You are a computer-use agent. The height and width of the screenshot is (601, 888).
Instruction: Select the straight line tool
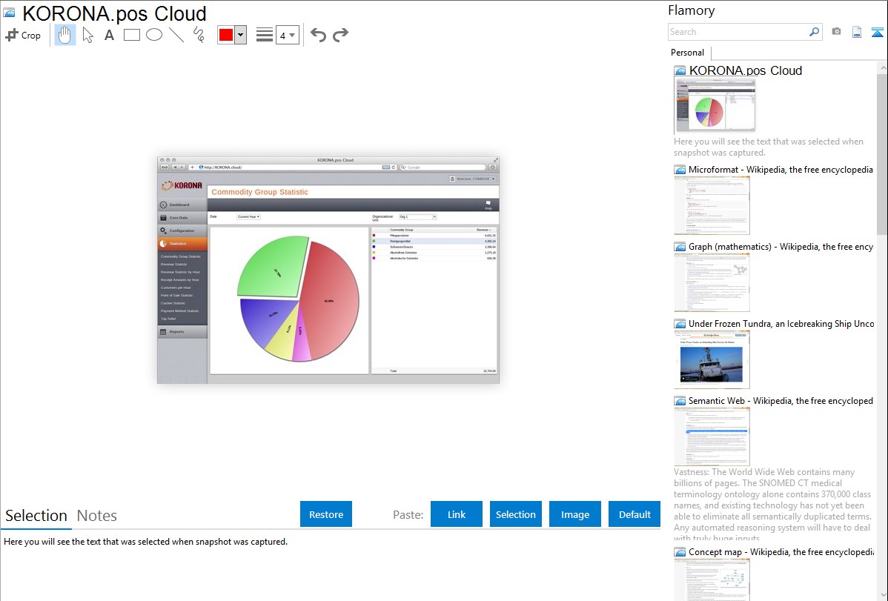coord(176,35)
